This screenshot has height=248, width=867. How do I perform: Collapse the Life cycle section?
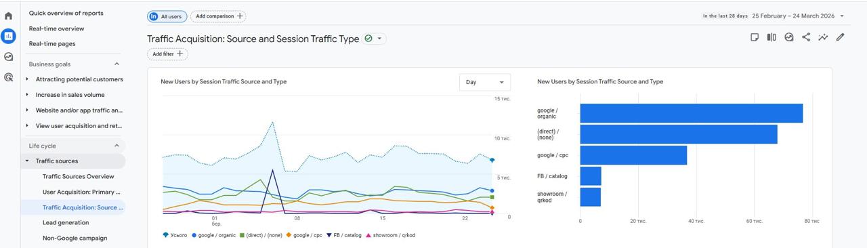[117, 146]
